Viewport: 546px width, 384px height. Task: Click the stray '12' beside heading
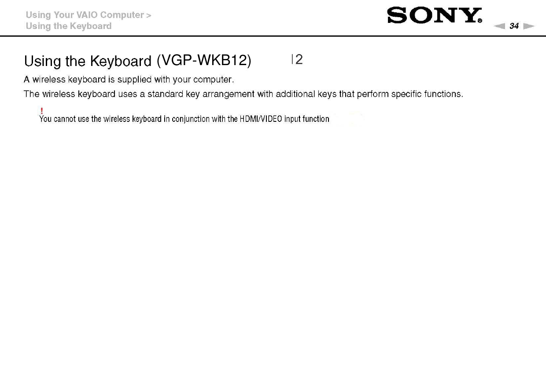pos(297,59)
